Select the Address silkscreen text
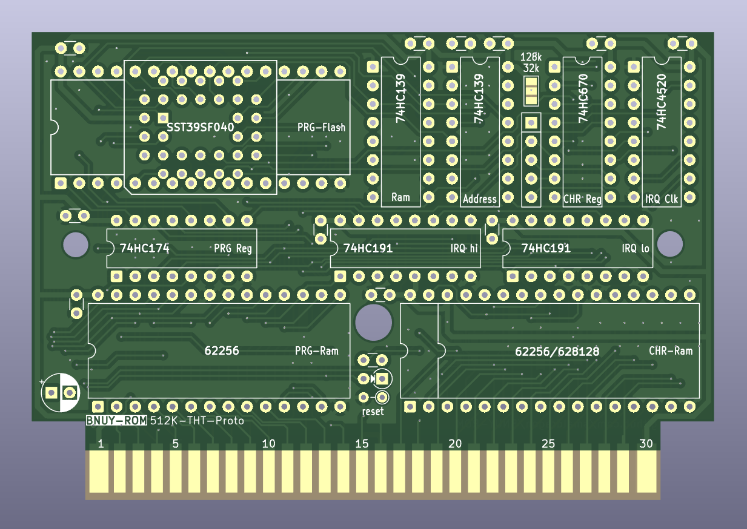 [479, 199]
